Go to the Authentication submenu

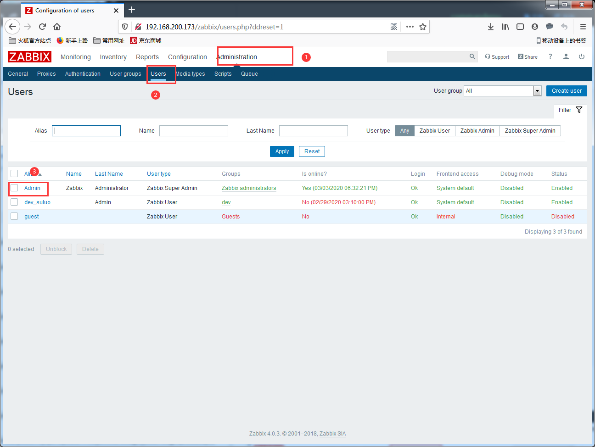click(x=83, y=74)
